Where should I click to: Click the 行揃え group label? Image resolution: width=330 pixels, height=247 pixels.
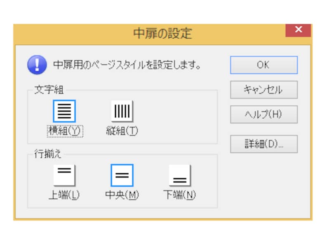(x=48, y=154)
